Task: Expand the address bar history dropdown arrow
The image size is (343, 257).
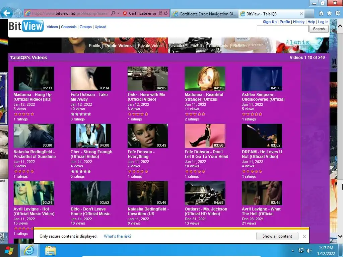Action: coord(118,13)
